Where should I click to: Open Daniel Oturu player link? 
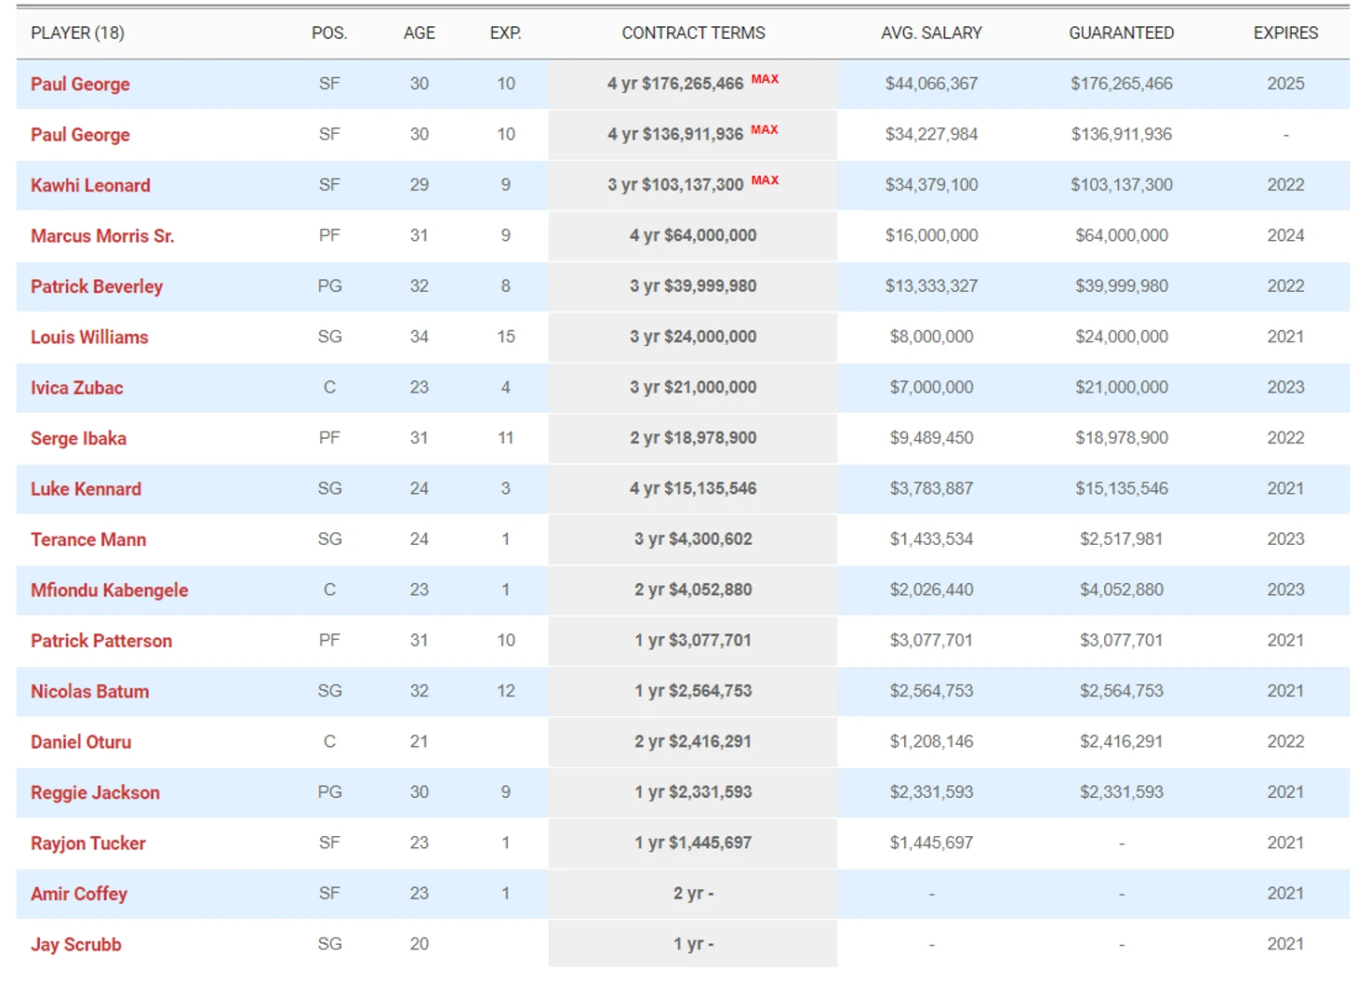point(81,742)
